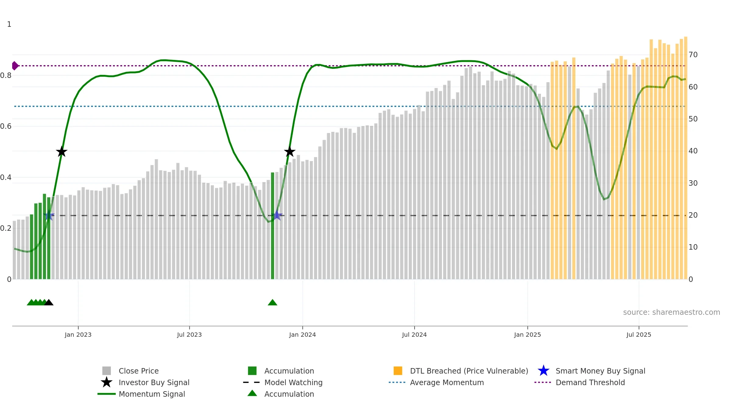
Task: Click the green Accumulation triangle legend icon
Action: tap(252, 393)
